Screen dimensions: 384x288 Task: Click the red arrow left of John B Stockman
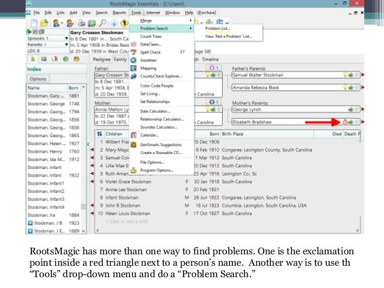(92, 205)
